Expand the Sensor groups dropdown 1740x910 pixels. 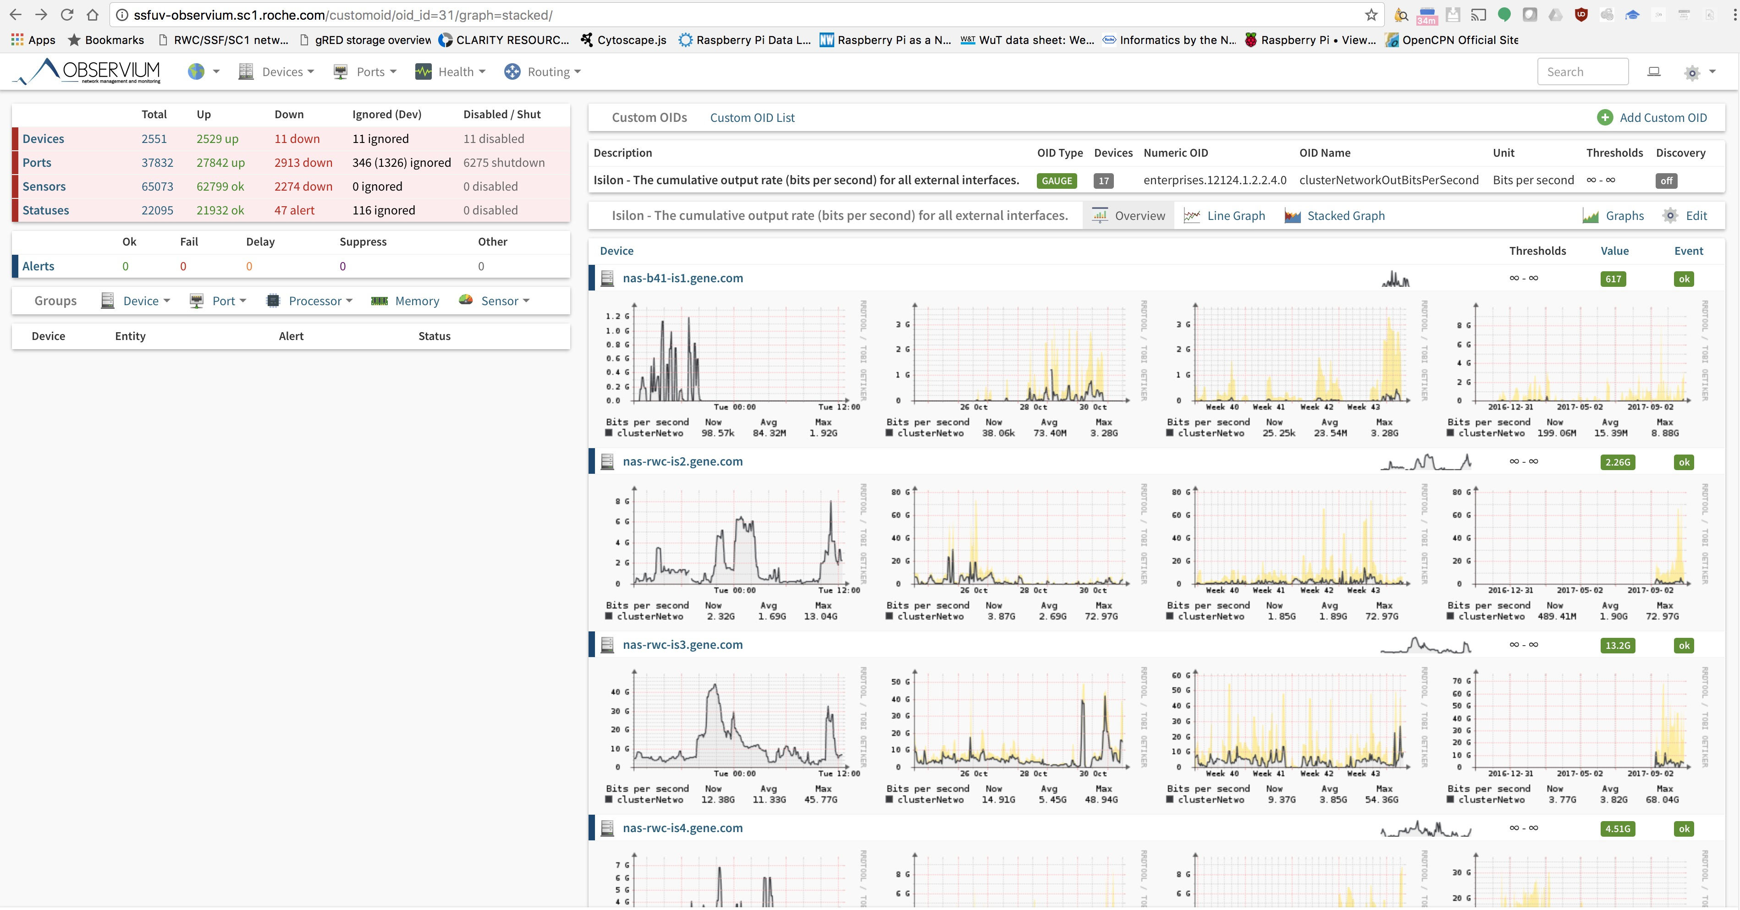[x=495, y=301]
